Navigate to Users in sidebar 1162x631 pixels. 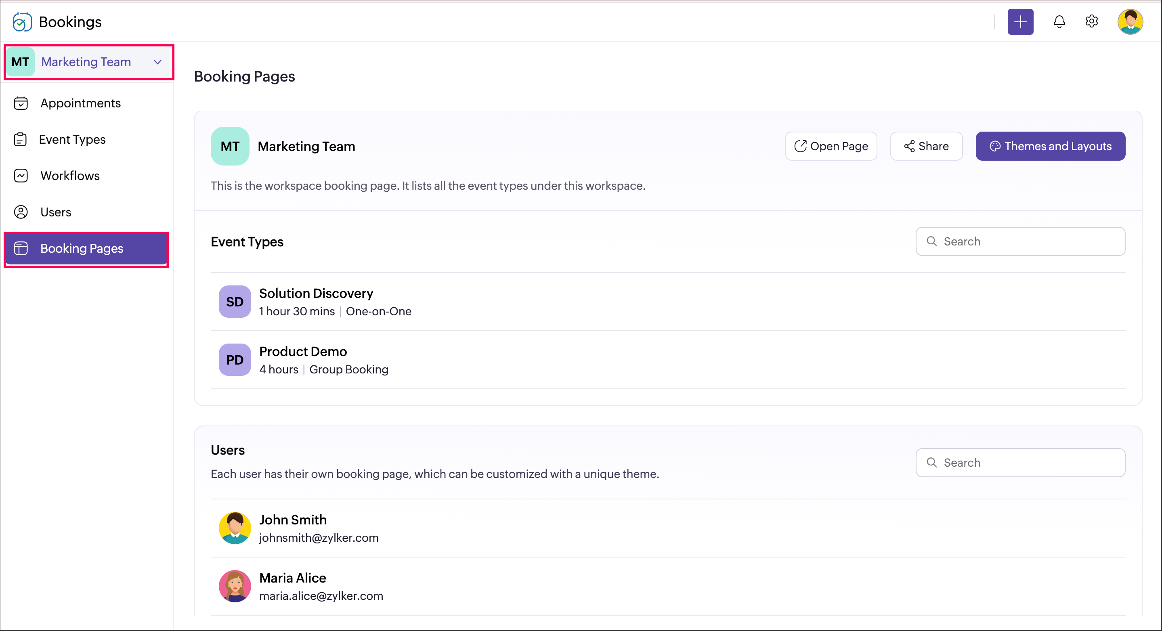55,212
